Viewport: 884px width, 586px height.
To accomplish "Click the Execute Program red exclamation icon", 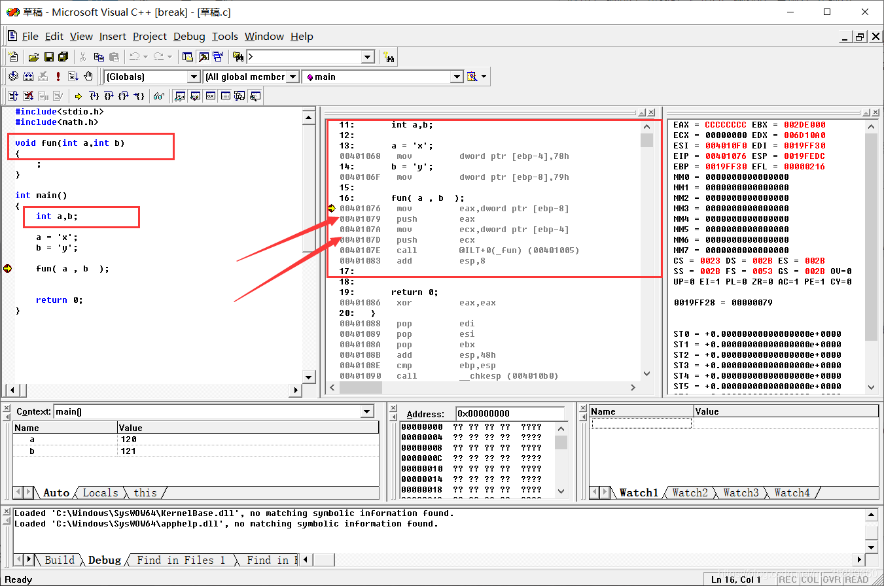I will (x=58, y=77).
